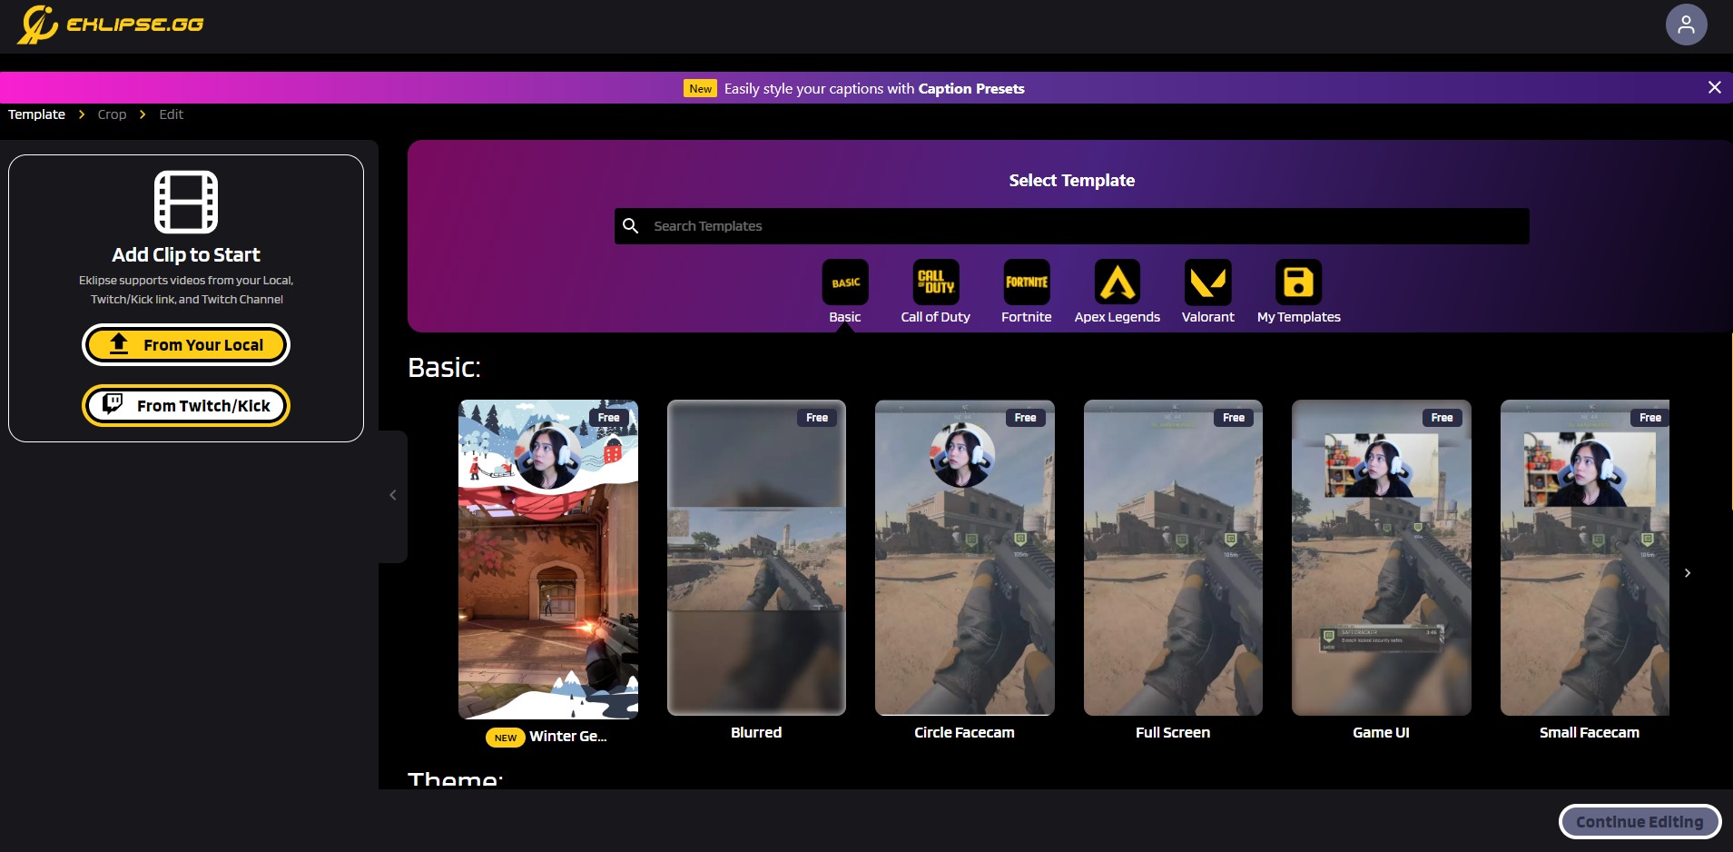Select the Valorant category icon

coord(1208,282)
